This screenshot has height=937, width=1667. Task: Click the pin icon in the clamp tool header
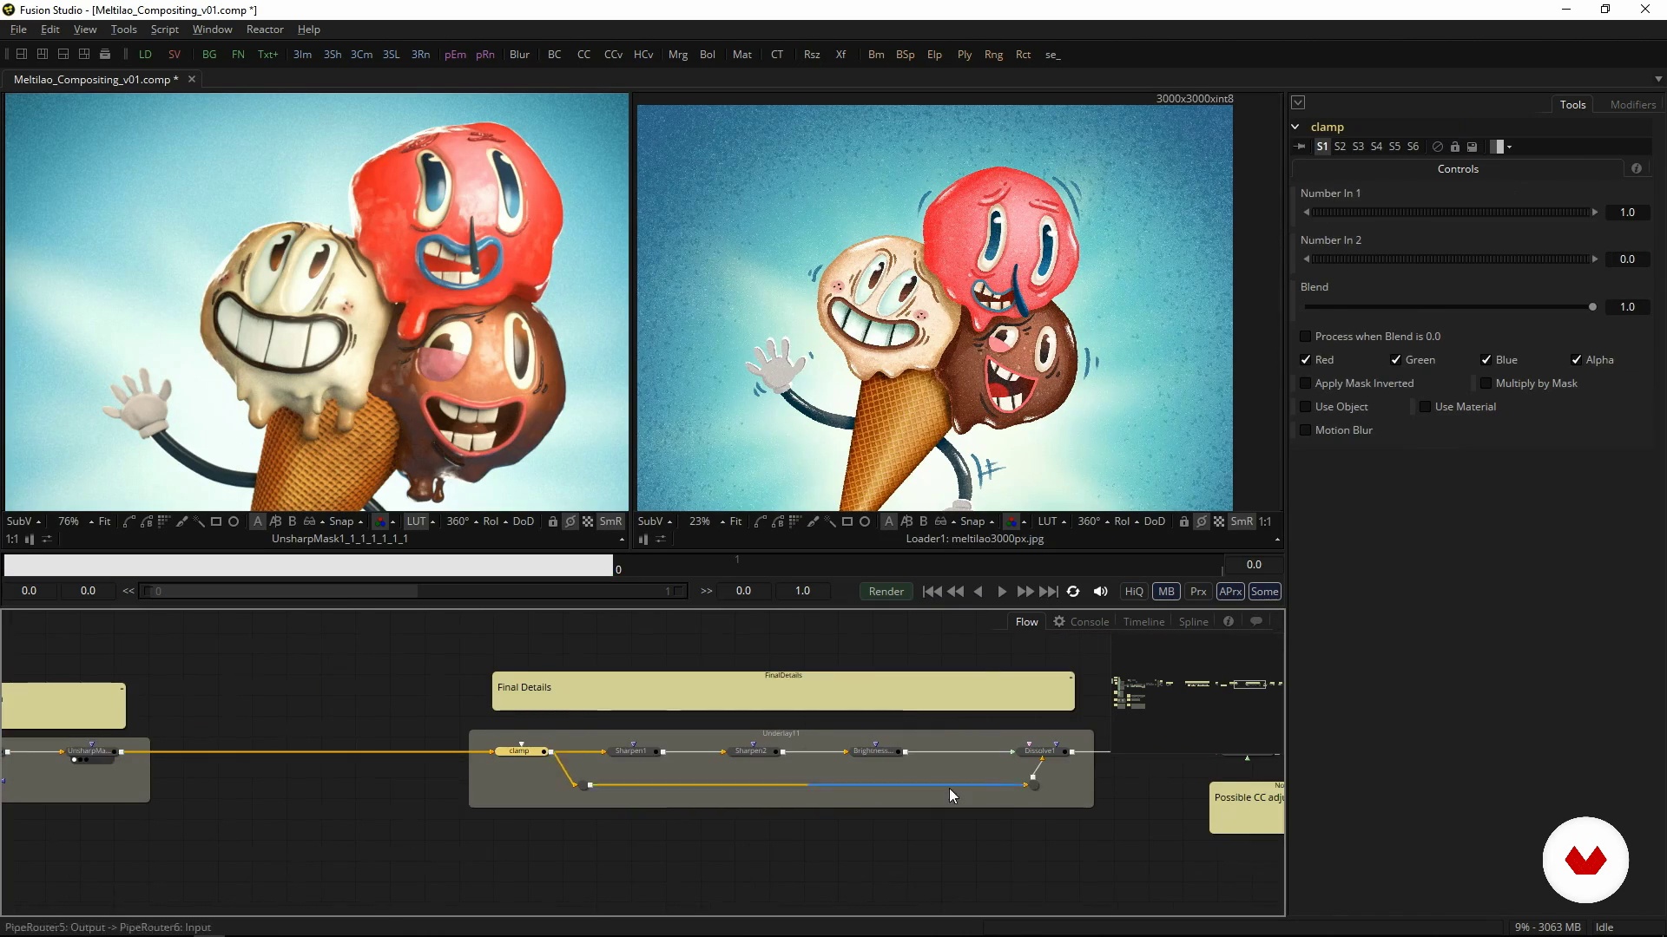tap(1300, 147)
